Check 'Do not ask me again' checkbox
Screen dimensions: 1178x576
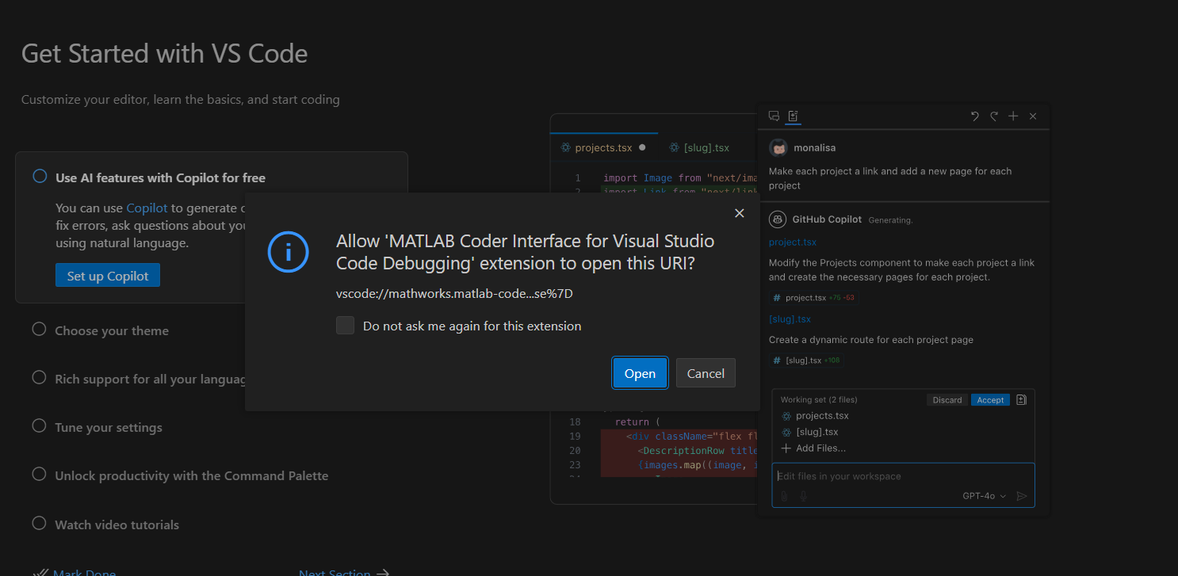pyautogui.click(x=345, y=326)
